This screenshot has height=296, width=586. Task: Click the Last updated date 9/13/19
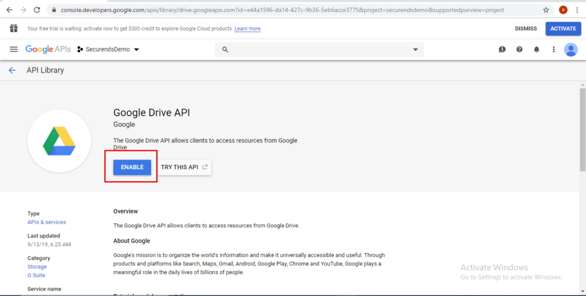49,245
